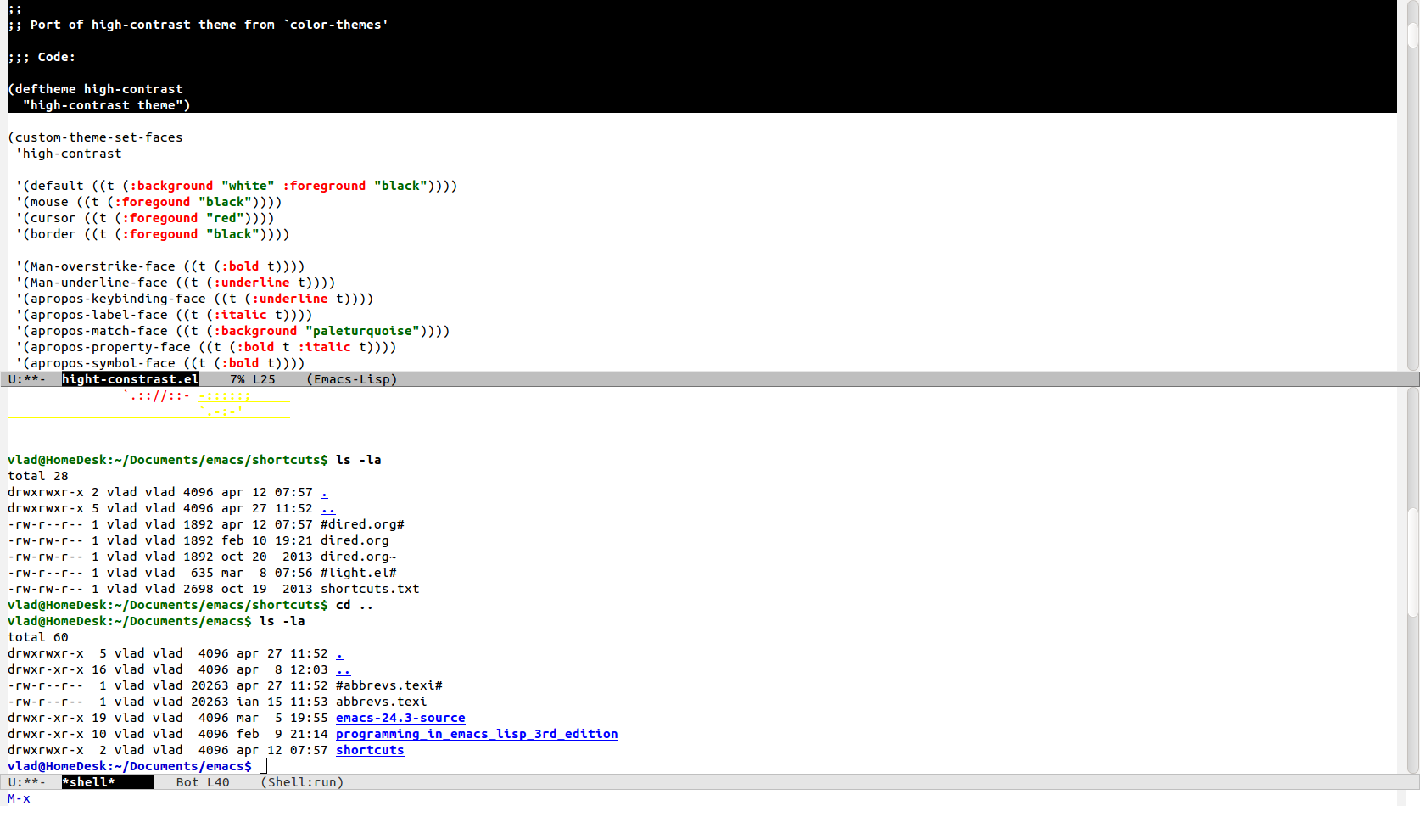Viewport: 1425px width, 817px height.
Task: Click the "red" string in the cursor line
Action: click(225, 218)
